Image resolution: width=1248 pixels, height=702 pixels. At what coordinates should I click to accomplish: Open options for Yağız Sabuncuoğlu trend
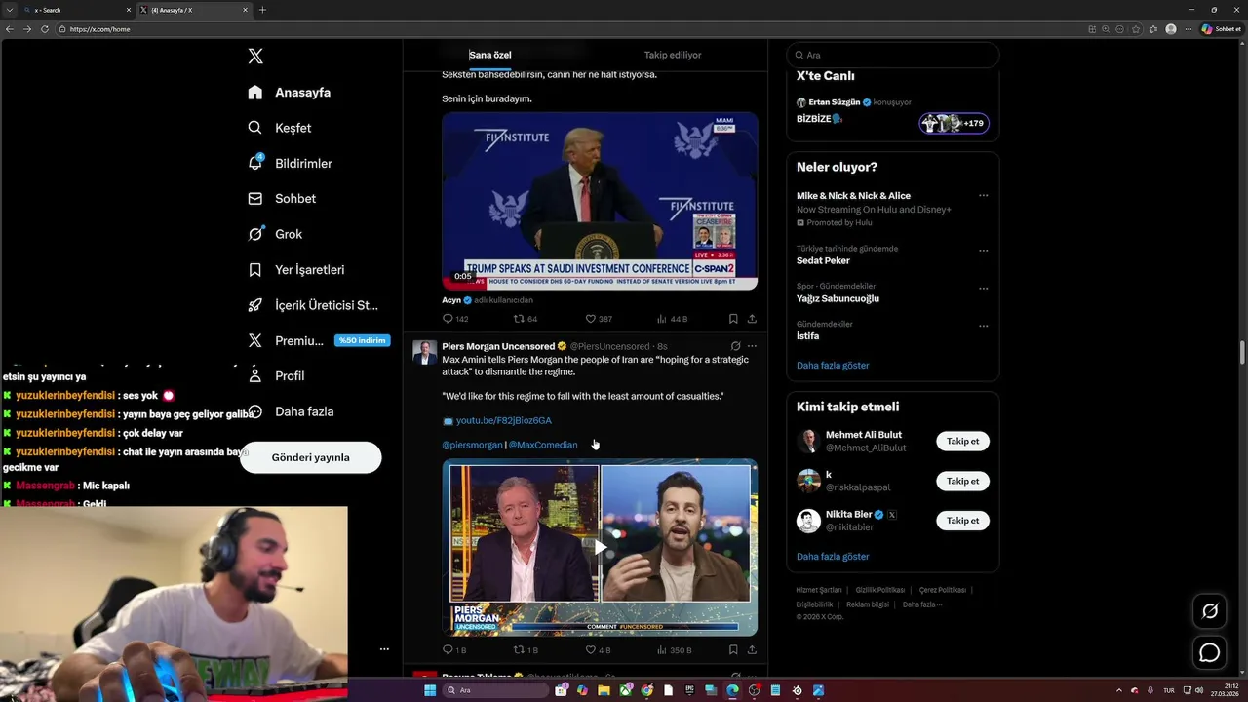coord(983,289)
